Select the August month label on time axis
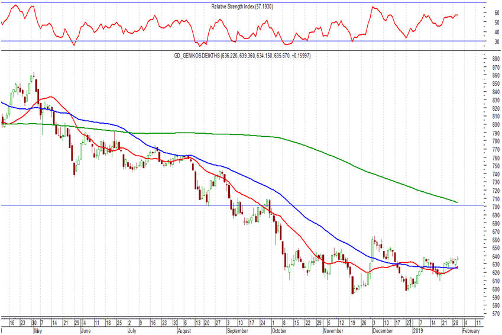The width and height of the screenshot is (502, 335). (184, 331)
